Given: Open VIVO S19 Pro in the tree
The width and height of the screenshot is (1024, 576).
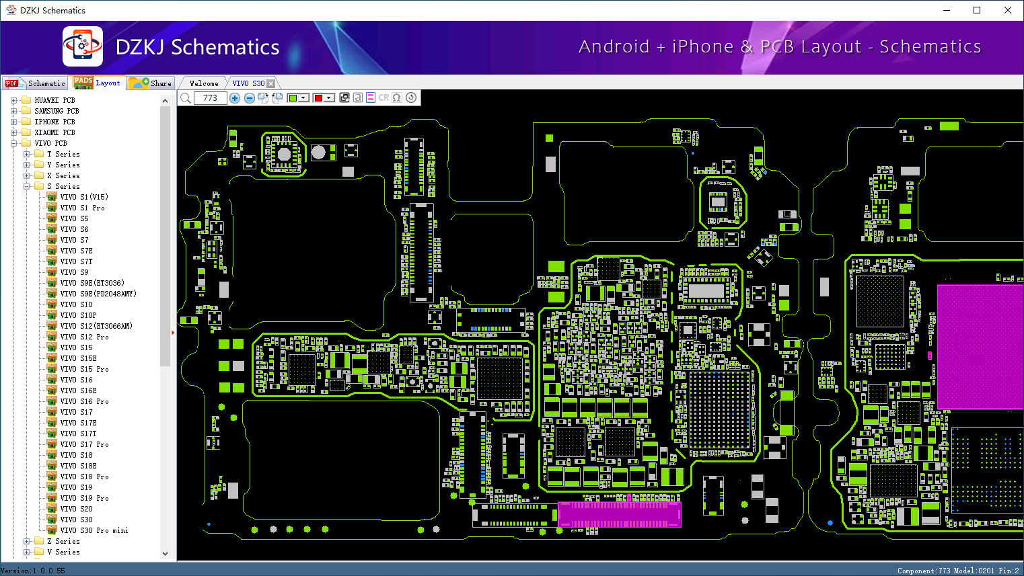Looking at the screenshot, I should (85, 498).
